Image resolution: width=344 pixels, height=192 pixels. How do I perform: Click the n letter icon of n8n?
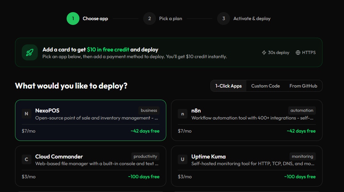183,114
